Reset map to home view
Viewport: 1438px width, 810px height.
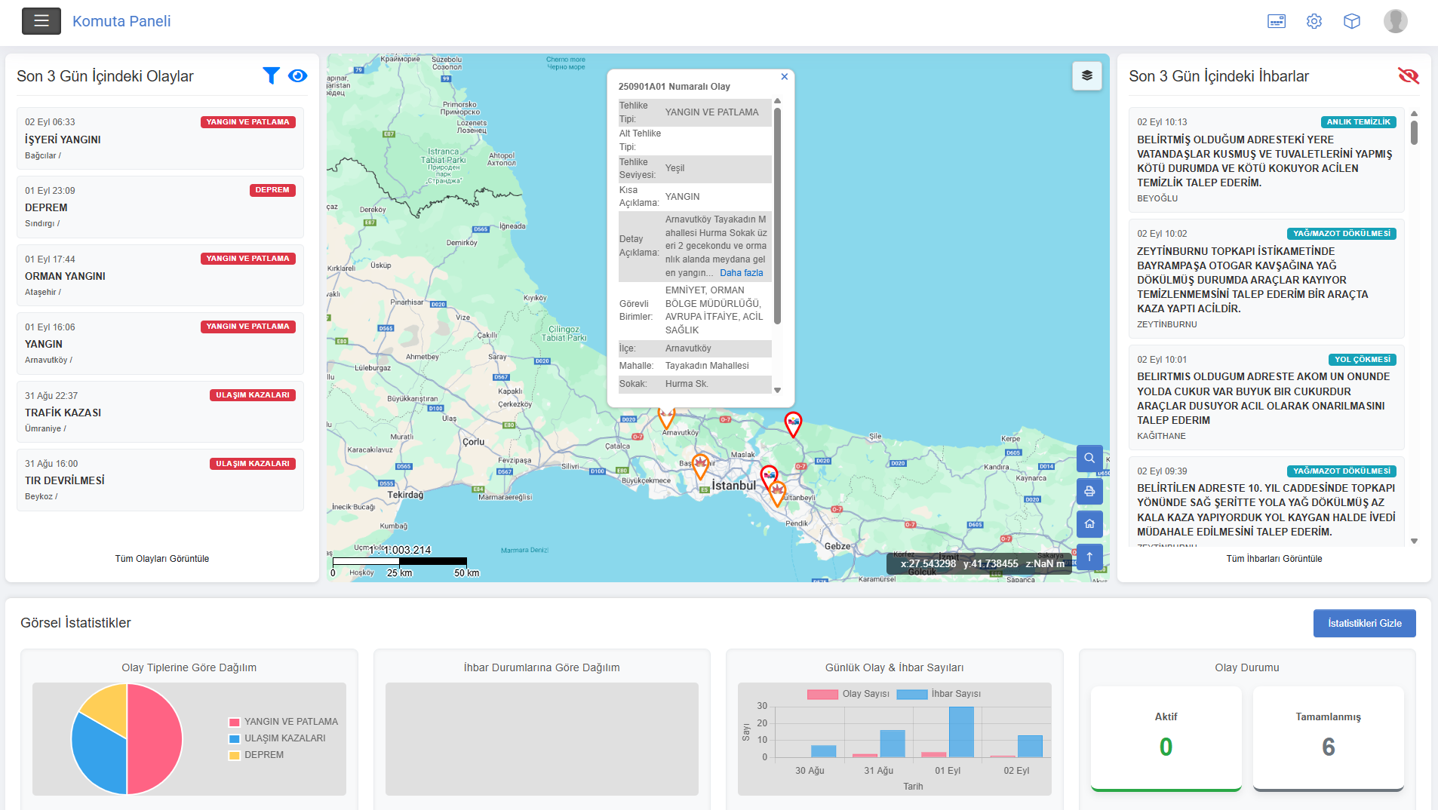click(1089, 524)
